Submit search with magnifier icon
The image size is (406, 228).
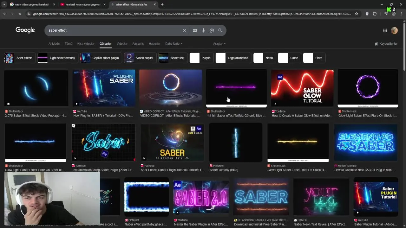(x=220, y=30)
